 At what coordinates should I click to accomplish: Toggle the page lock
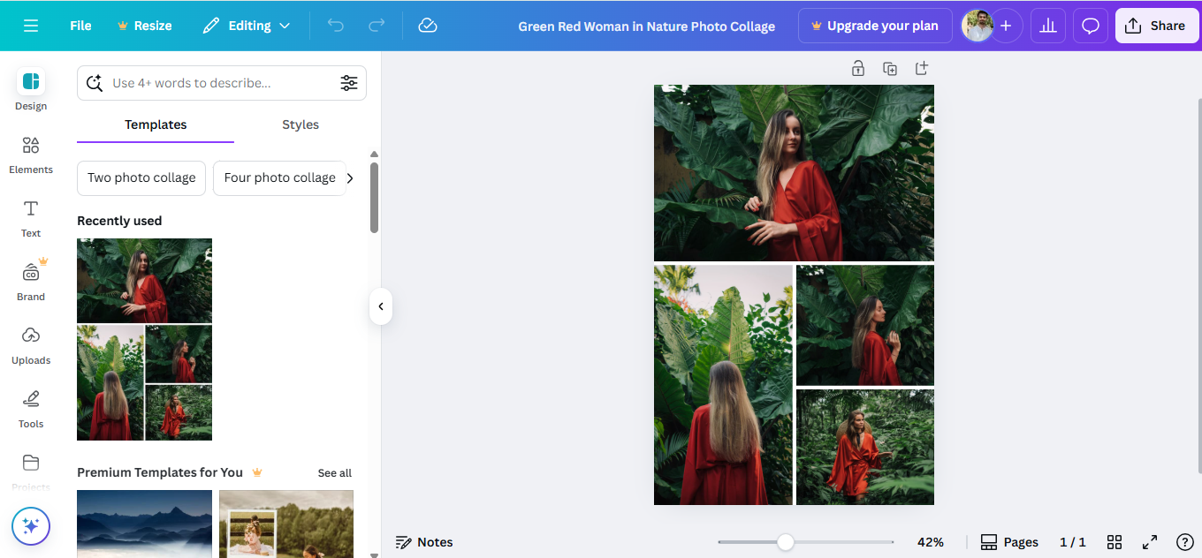[857, 68]
